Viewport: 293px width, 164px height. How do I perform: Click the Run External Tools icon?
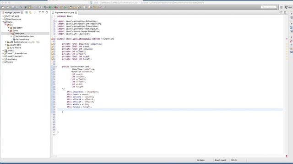[x=55, y=7]
